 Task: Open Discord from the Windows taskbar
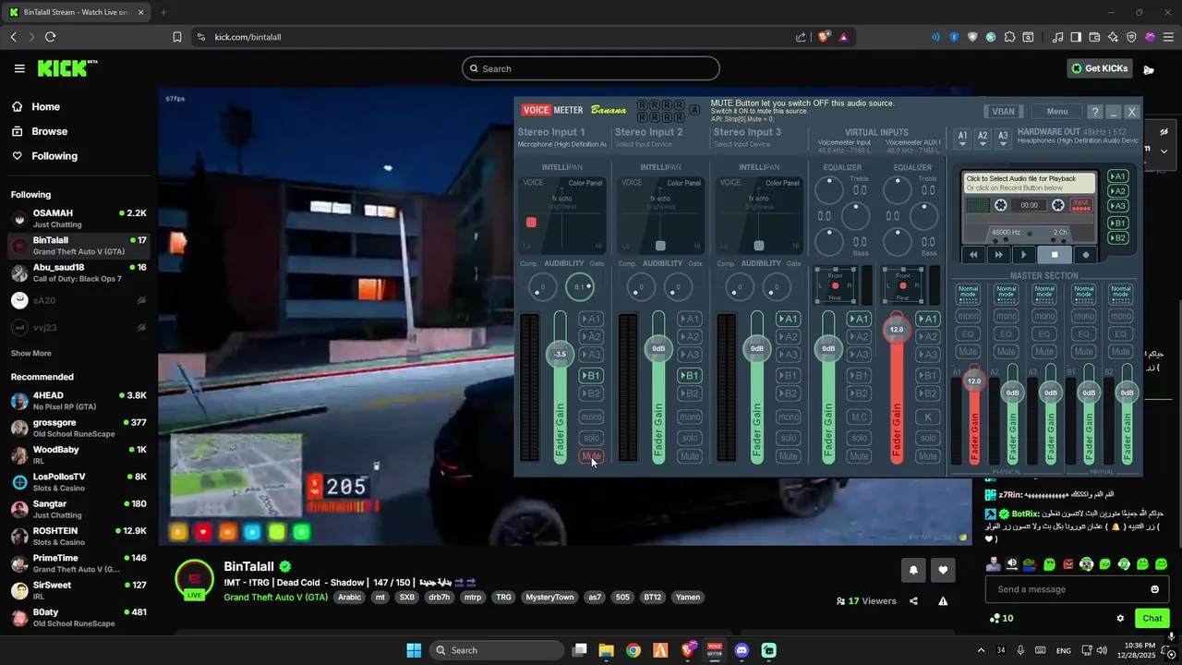742,650
